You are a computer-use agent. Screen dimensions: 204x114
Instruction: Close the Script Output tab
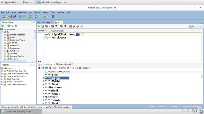pos(54,64)
